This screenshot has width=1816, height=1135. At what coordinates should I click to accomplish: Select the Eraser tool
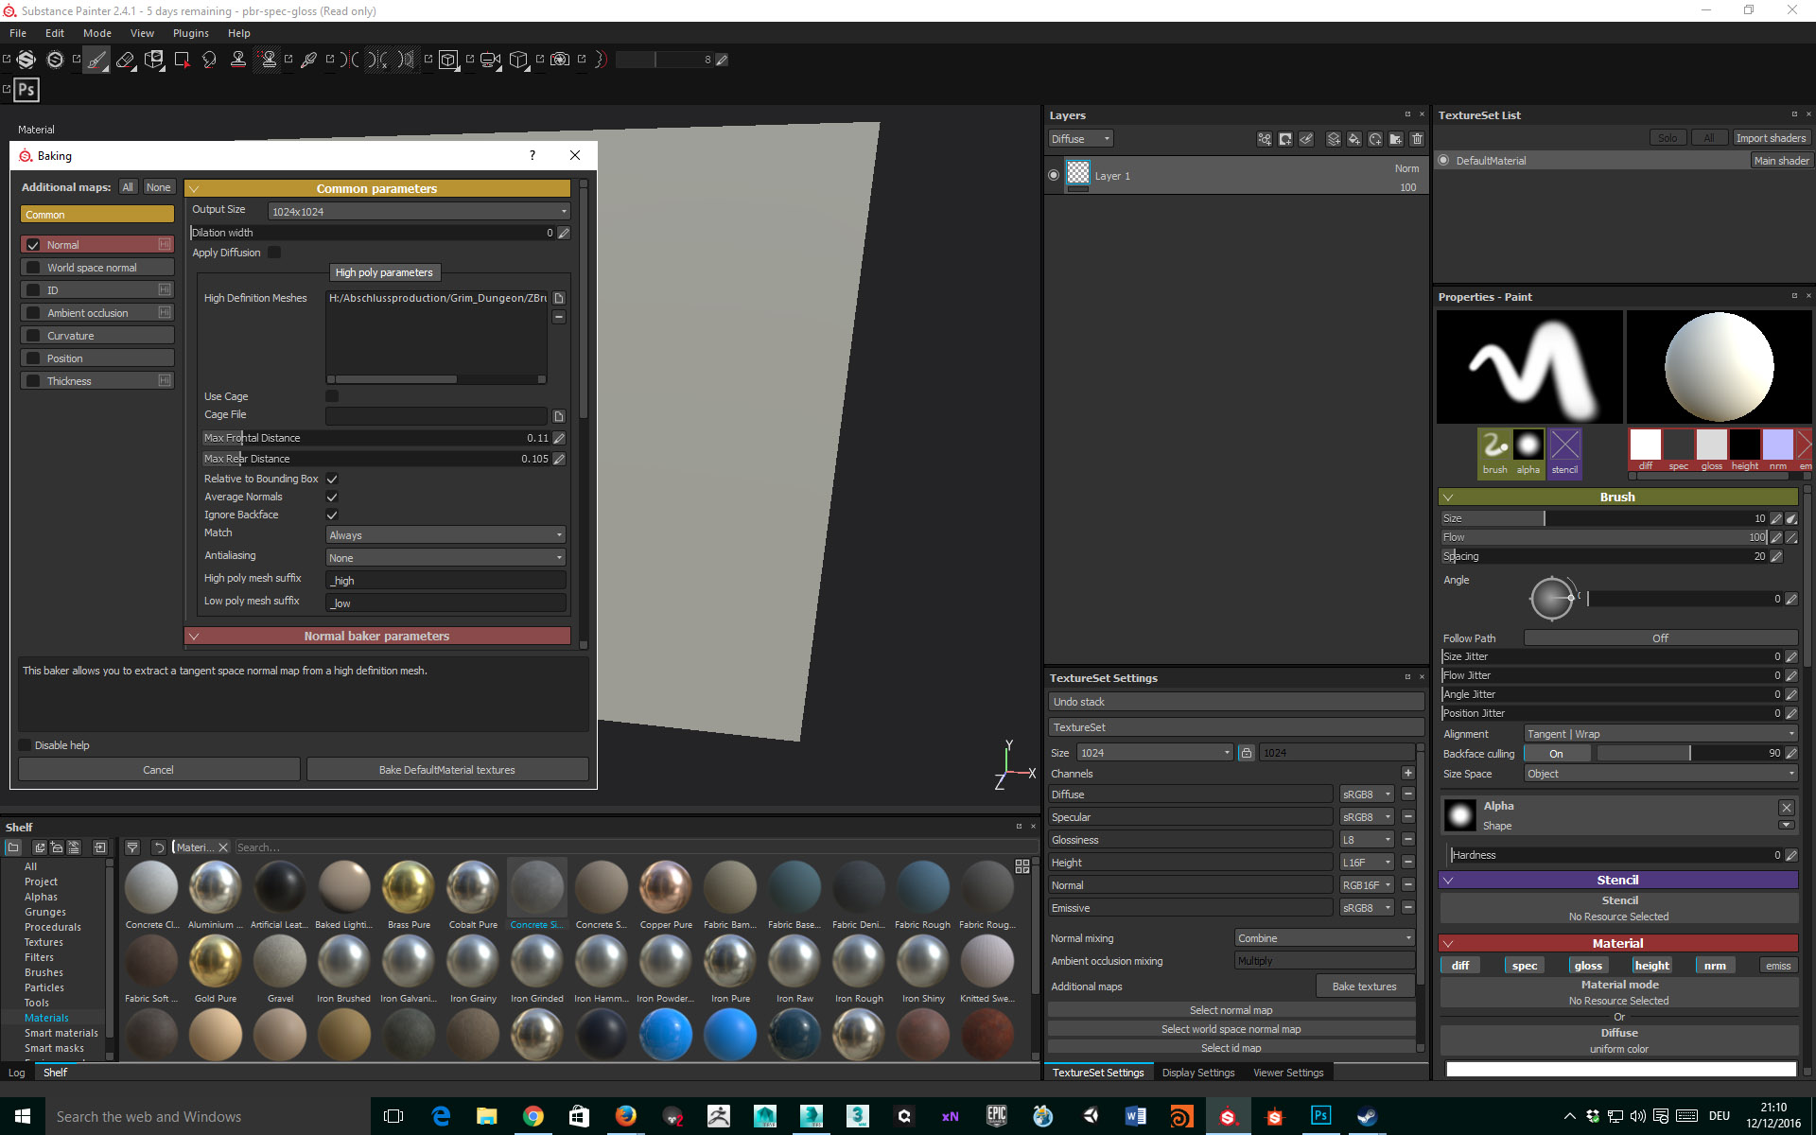click(x=125, y=60)
